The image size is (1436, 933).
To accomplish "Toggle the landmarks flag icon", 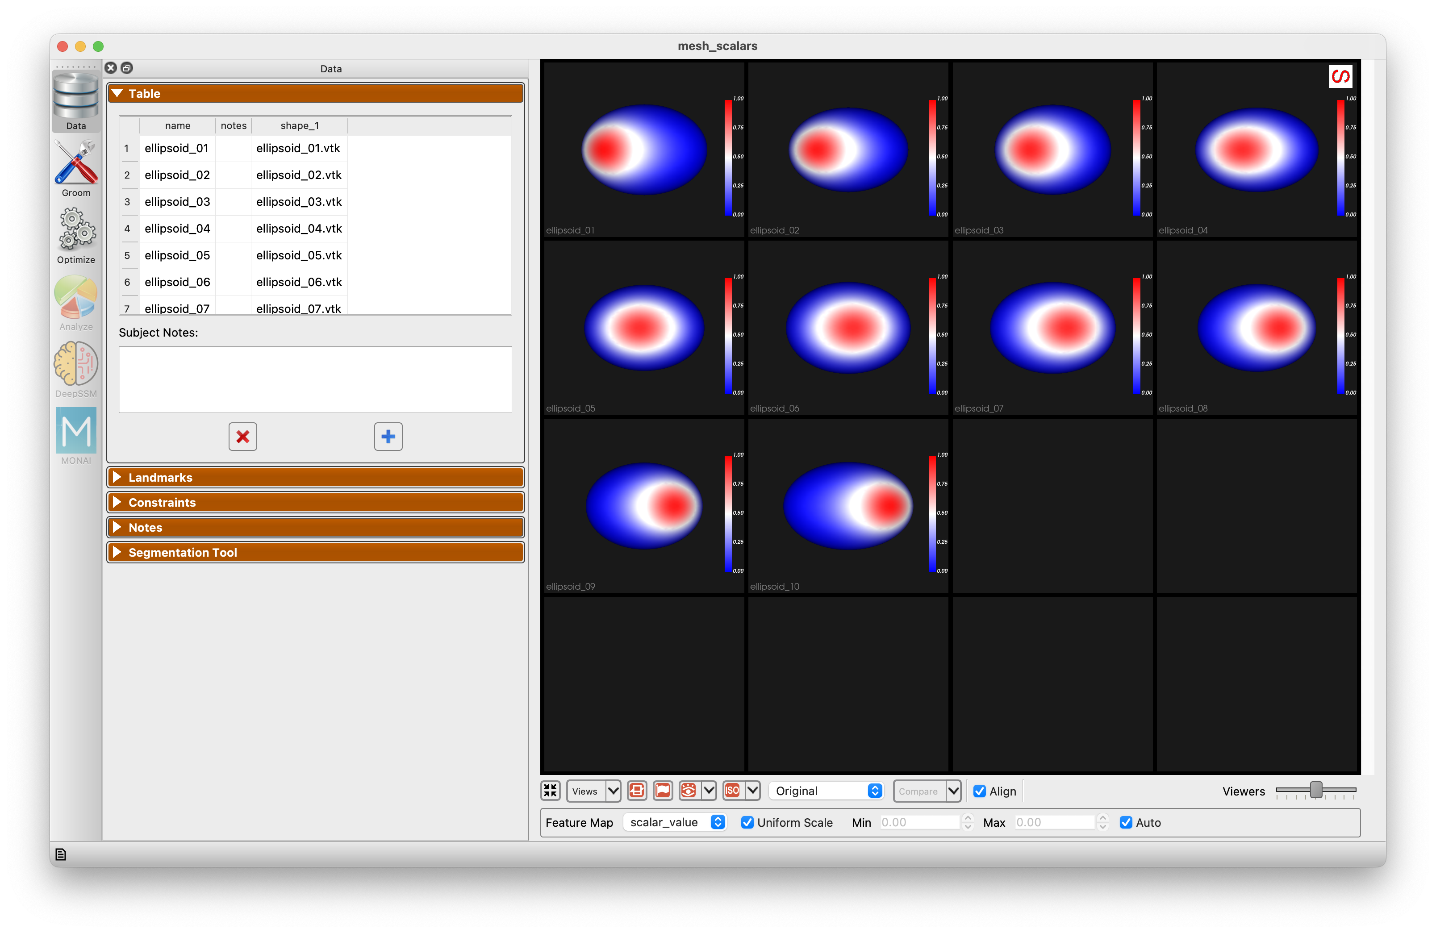I will tap(663, 791).
